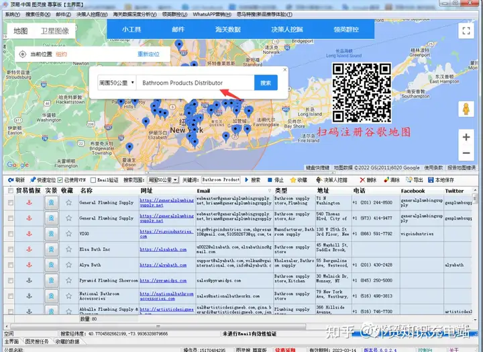Switch to the 小工具 blue tab
This screenshot has width=483, height=352.
(131, 30)
